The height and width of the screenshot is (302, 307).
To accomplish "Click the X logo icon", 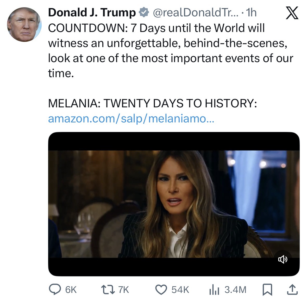I will (x=292, y=13).
